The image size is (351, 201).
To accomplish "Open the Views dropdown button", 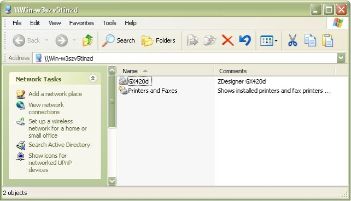I will pos(269,41).
